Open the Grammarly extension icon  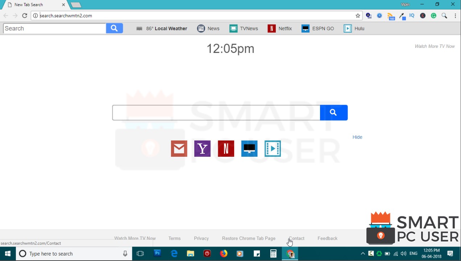tap(433, 16)
